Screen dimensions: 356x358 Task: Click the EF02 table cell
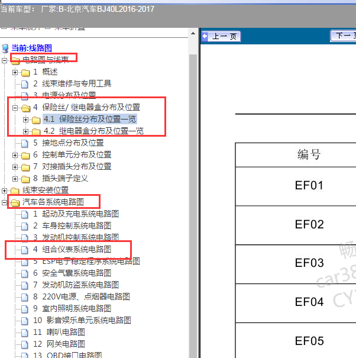point(296,225)
